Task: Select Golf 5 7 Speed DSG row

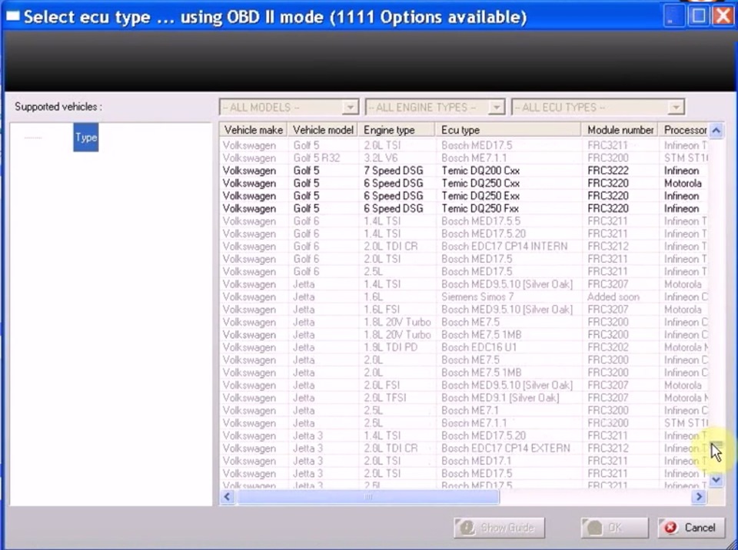Action: 464,171
